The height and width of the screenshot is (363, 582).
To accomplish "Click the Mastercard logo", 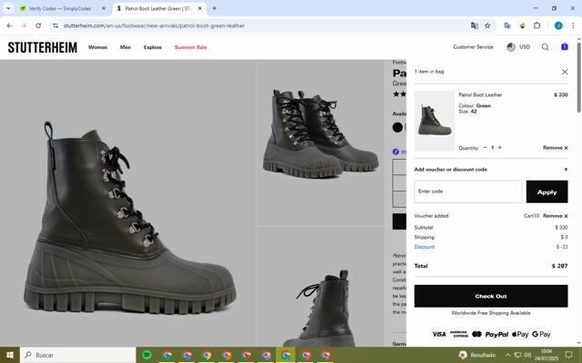I will [477, 334].
